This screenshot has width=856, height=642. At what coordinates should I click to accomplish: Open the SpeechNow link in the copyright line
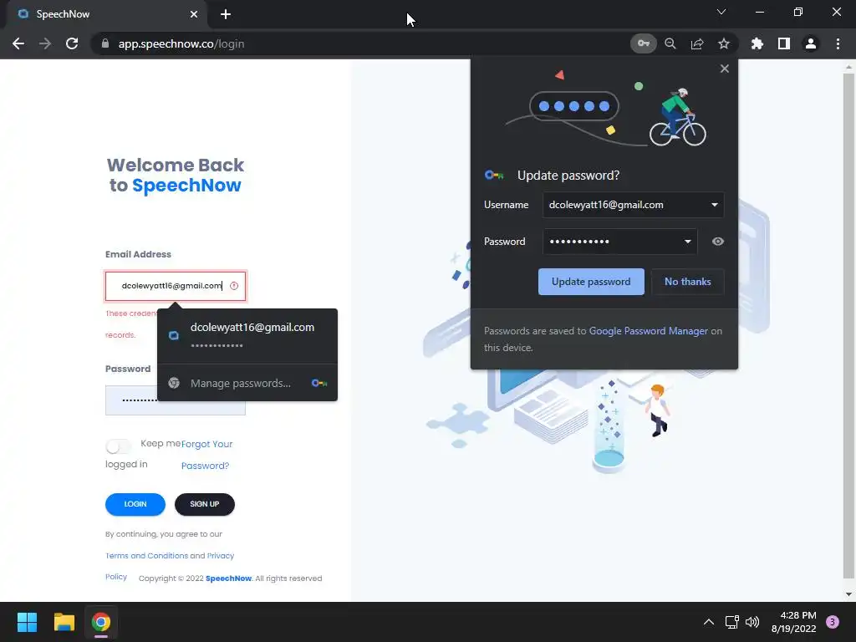coord(228,578)
